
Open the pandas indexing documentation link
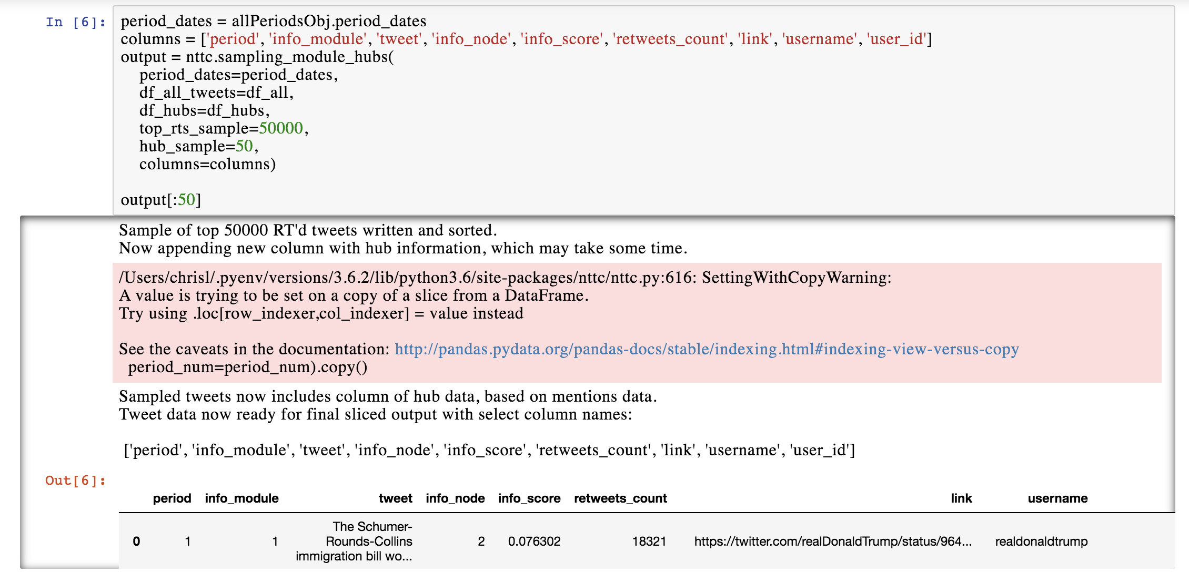click(706, 350)
